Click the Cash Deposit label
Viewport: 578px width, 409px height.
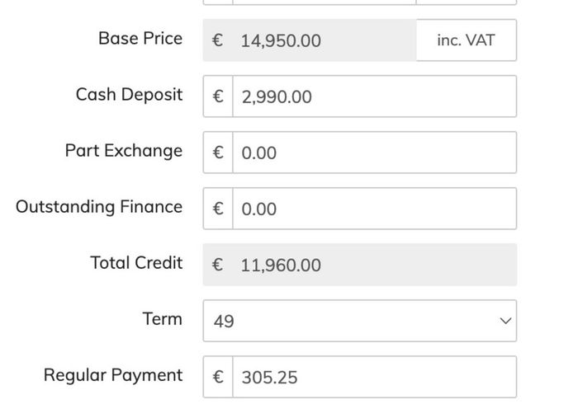(x=129, y=95)
